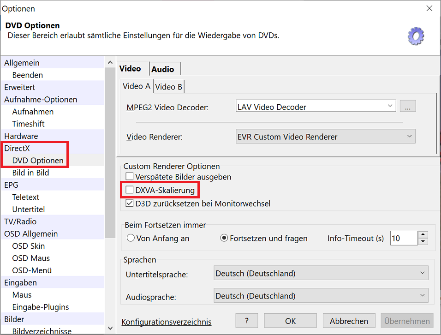Open the MPEG2 Video Decoder dropdown
Screen dimensions: 441x335
pyautogui.click(x=316, y=107)
